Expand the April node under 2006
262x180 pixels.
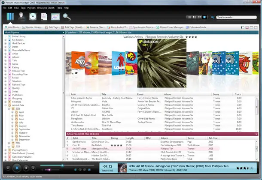[12, 112]
